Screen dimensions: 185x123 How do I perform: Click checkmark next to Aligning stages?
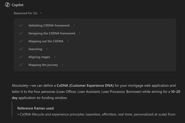pos(21,57)
